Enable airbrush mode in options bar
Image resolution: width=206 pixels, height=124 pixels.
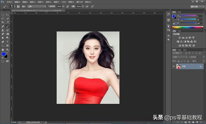(x=87, y=6)
